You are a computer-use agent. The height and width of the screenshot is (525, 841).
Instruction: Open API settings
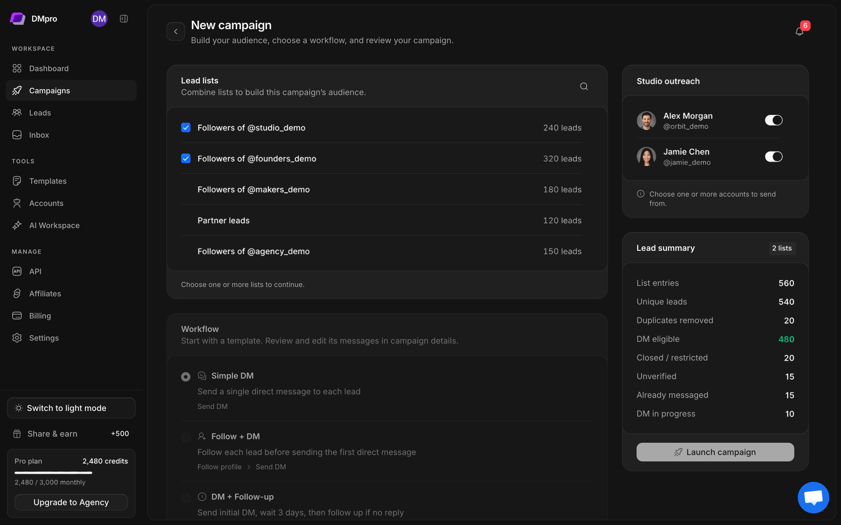click(x=71, y=271)
